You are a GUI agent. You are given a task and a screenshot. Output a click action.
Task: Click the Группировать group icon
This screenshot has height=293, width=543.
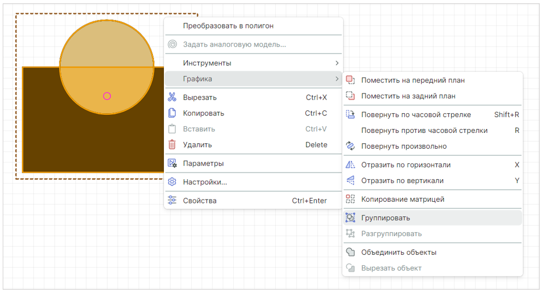(x=351, y=218)
